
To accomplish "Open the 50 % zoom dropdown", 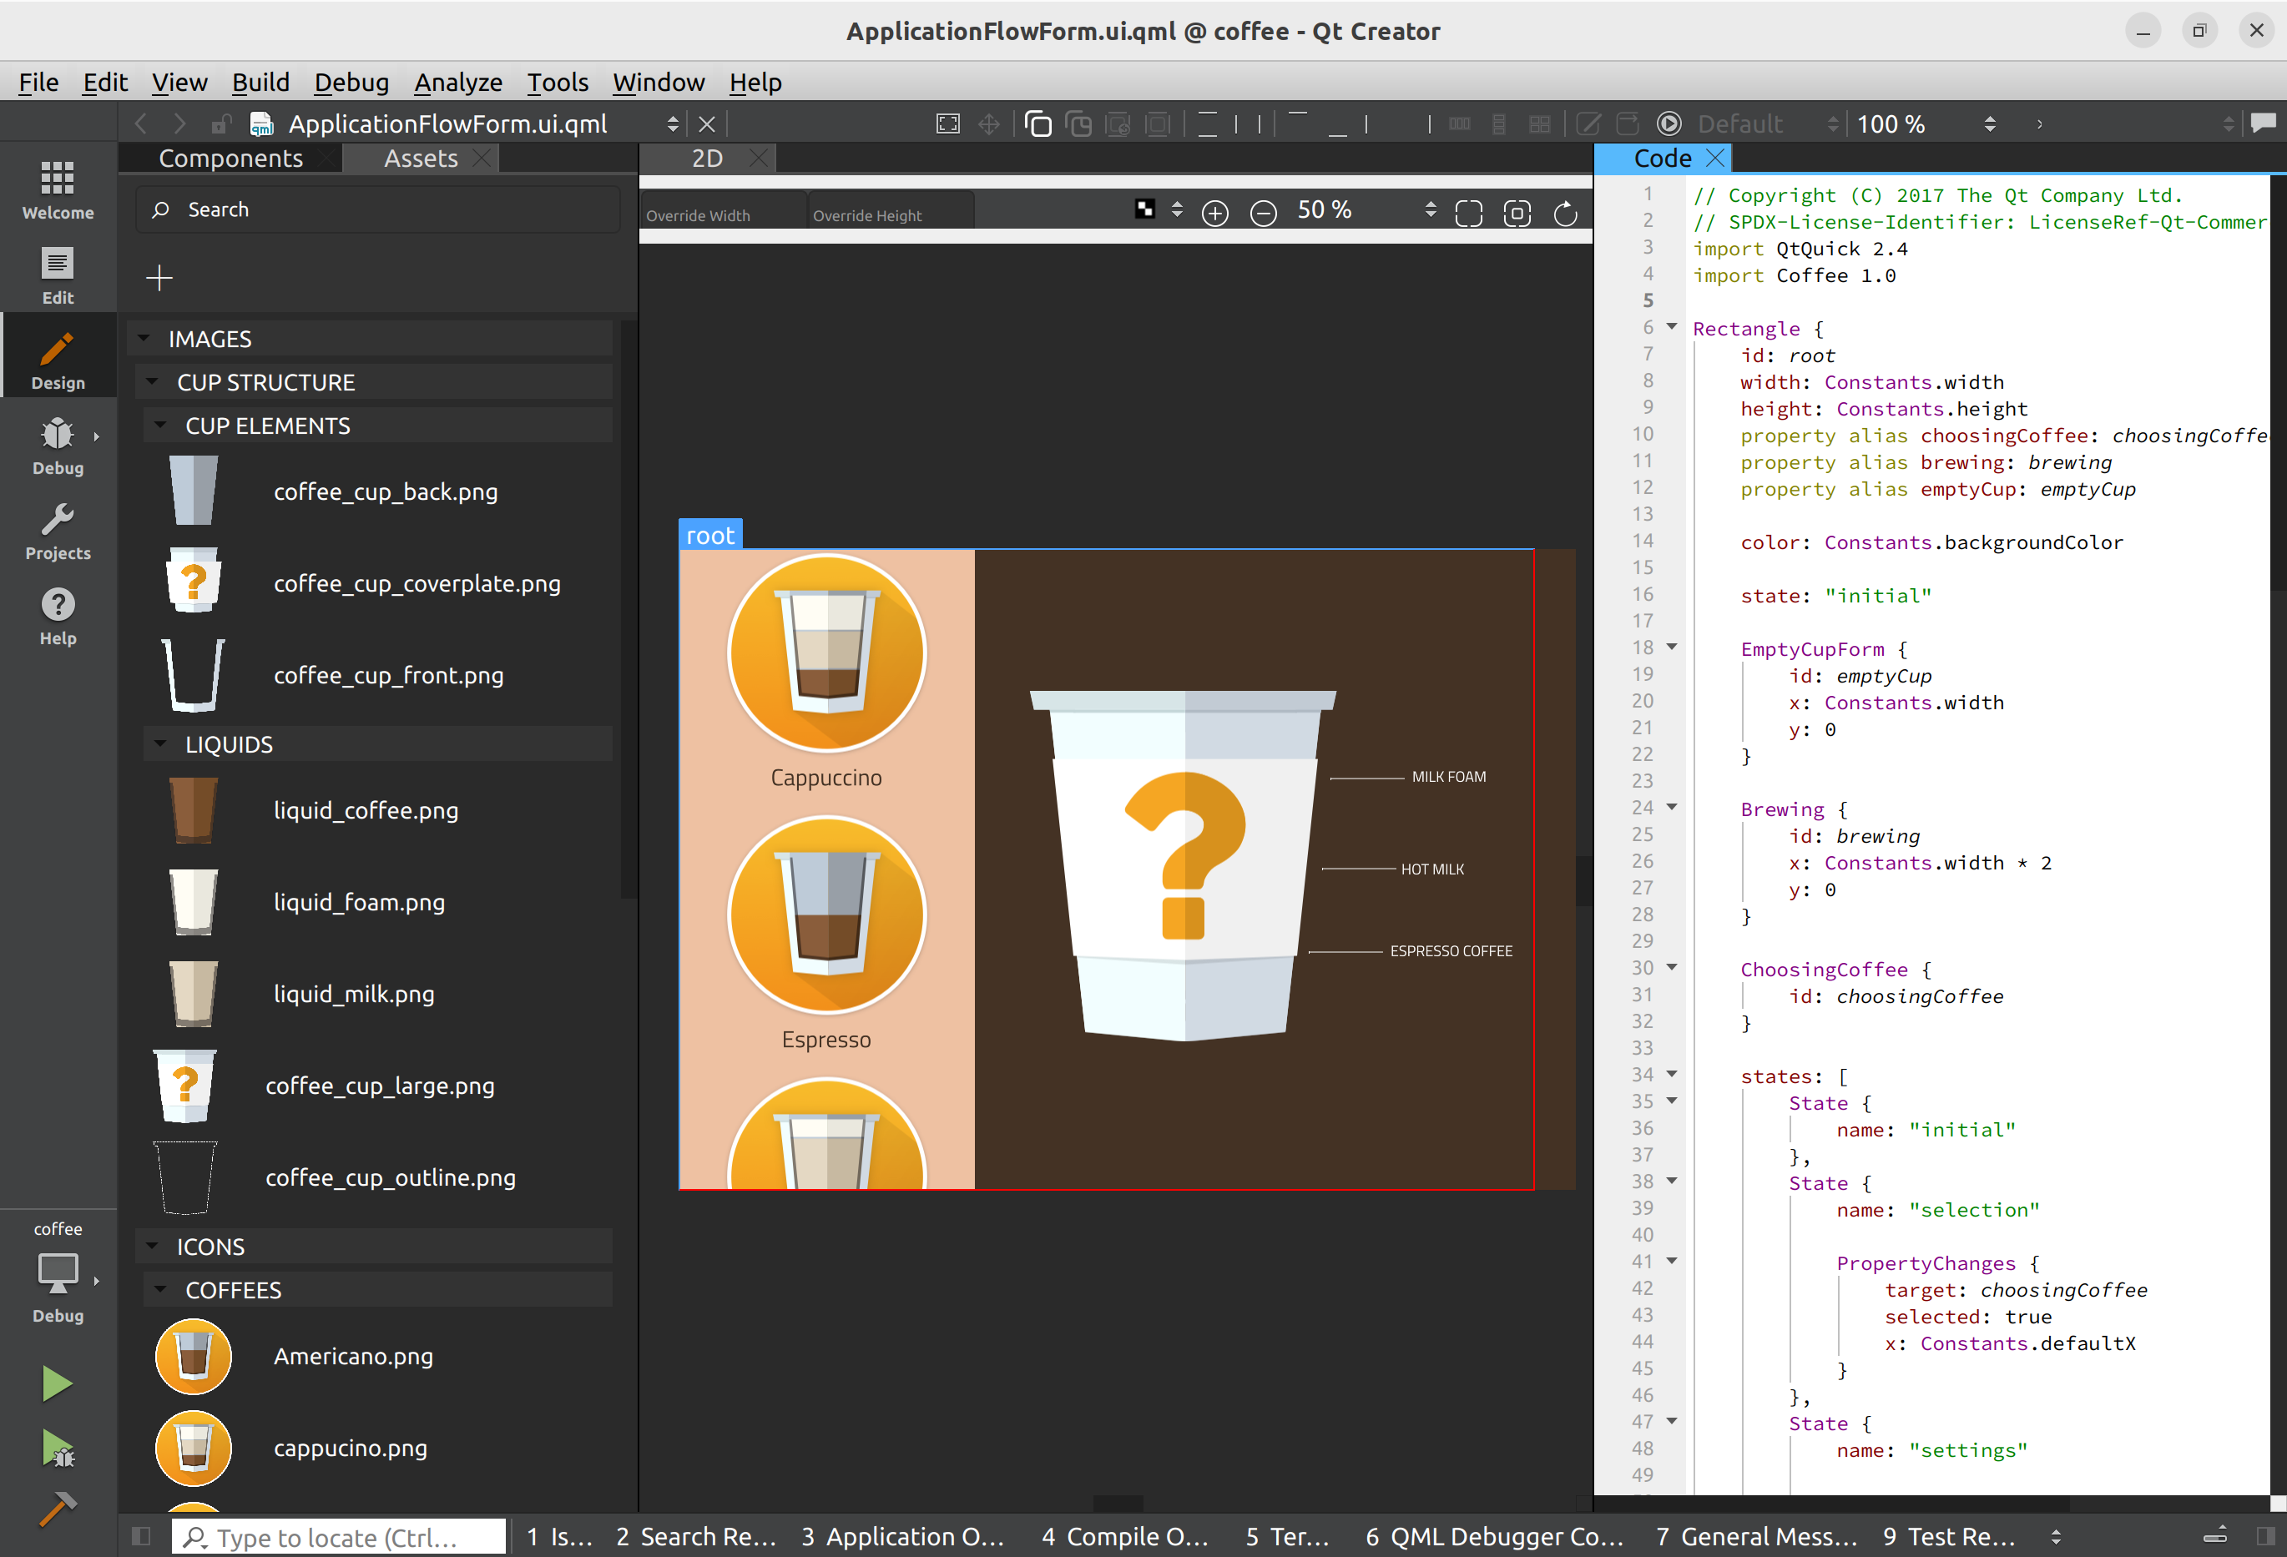I will pos(1430,210).
